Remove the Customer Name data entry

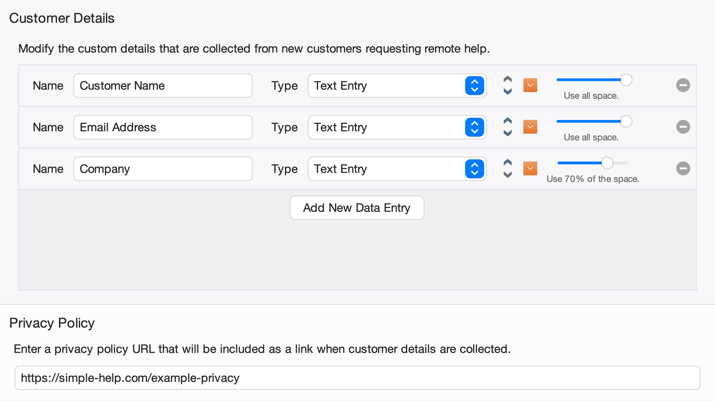tap(683, 85)
